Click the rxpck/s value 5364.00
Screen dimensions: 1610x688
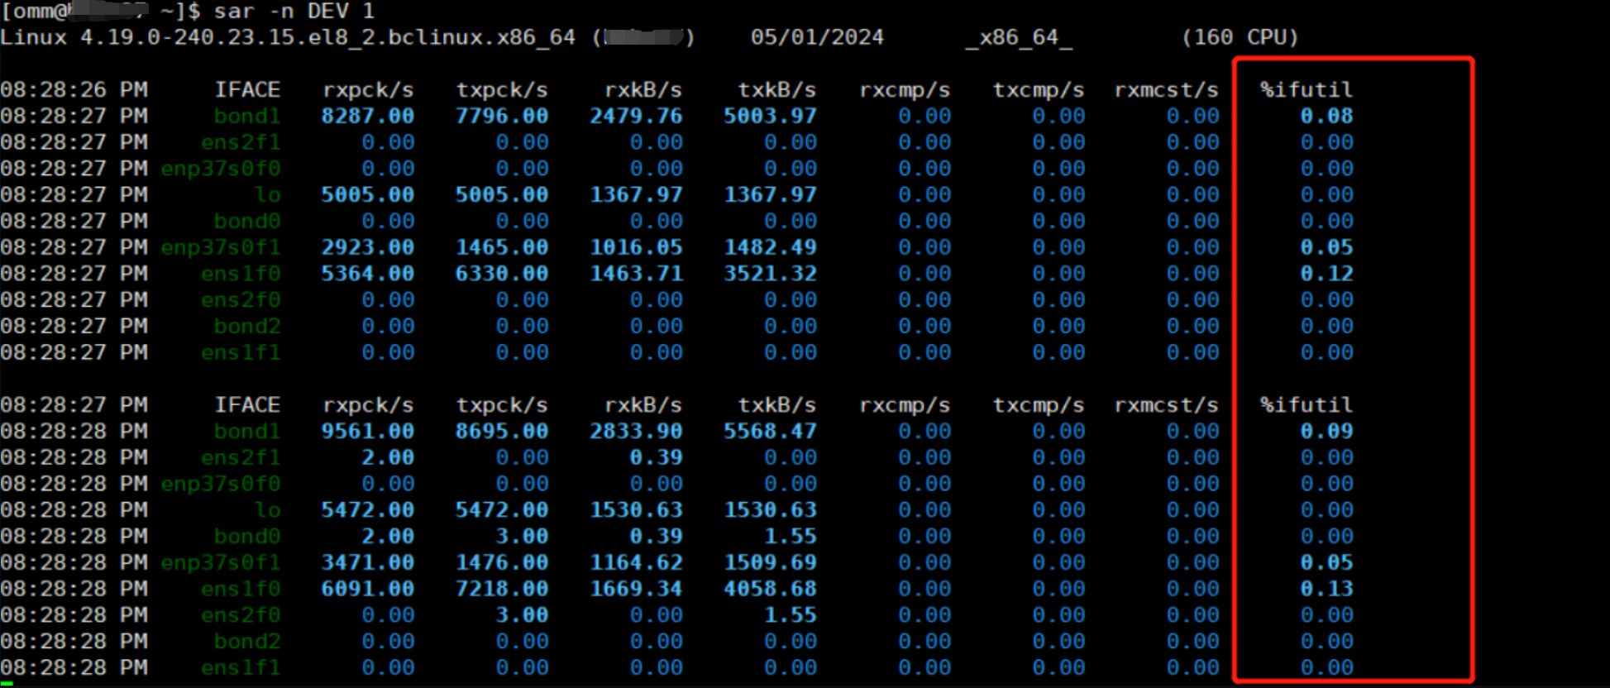coord(368,274)
